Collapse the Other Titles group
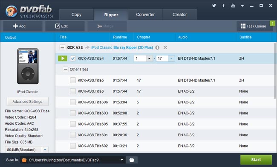 click(x=65, y=69)
